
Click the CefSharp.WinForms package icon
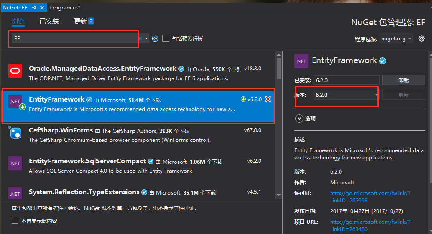tap(15, 133)
